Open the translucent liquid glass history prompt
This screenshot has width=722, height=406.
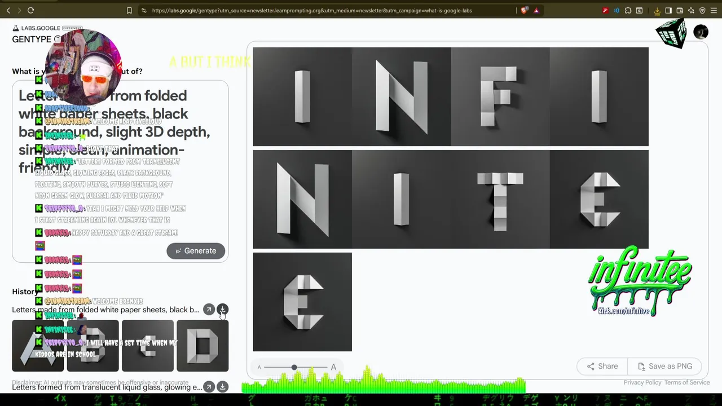point(209,387)
